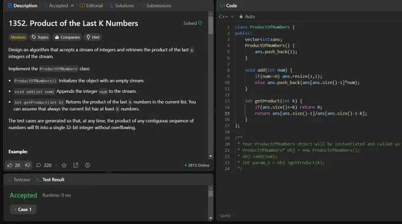Image resolution: width=402 pixels, height=224 pixels.
Task: Like the problem with thumbs up
Action: tap(14, 165)
